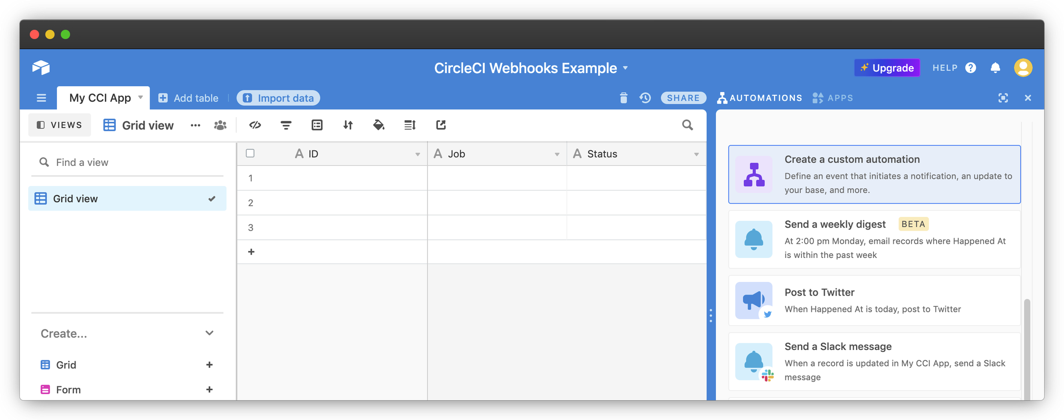Click the view collaborators people icon
Viewport: 1064px width, 420px height.
pyautogui.click(x=220, y=125)
